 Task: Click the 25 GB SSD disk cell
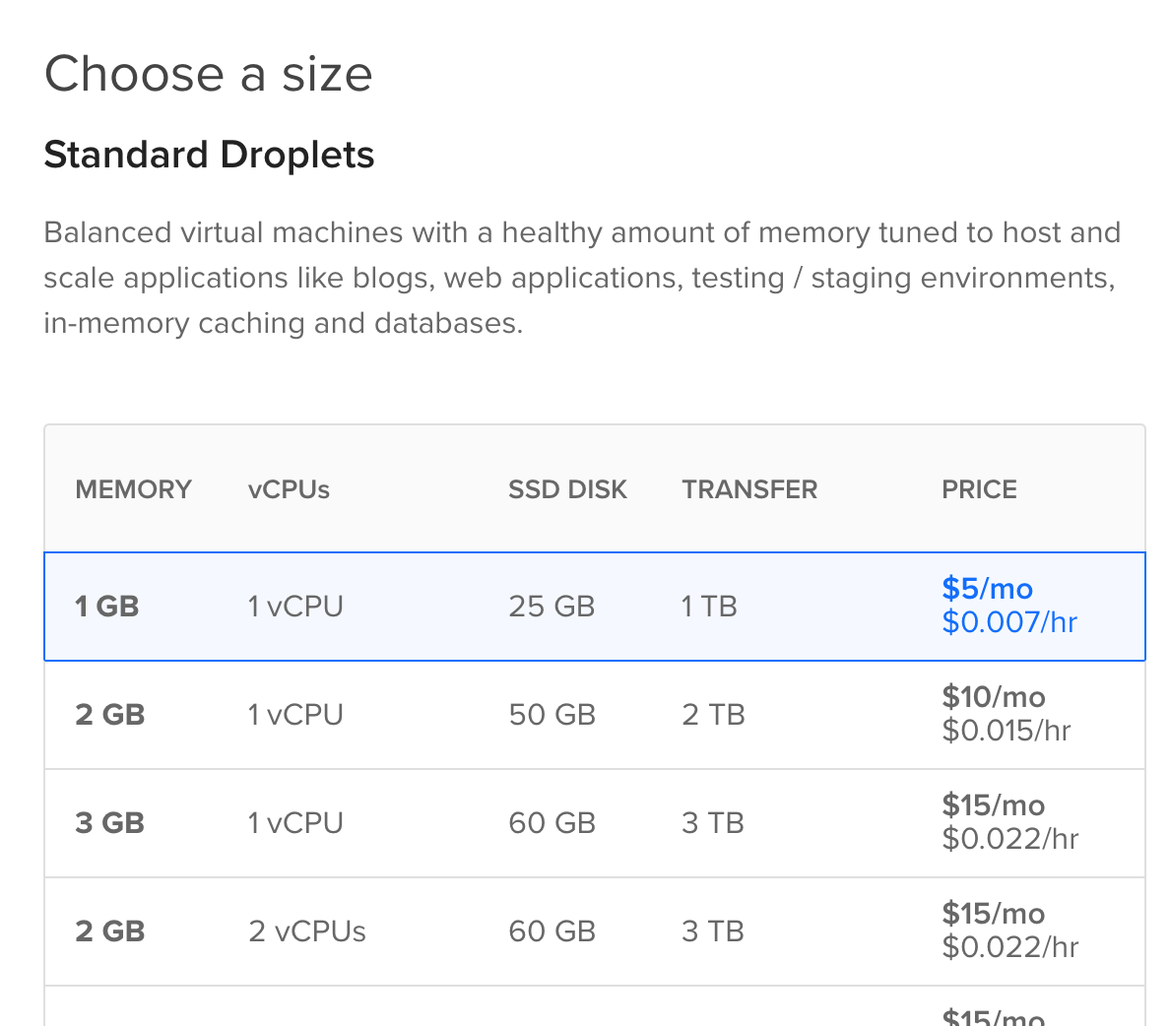click(x=552, y=607)
